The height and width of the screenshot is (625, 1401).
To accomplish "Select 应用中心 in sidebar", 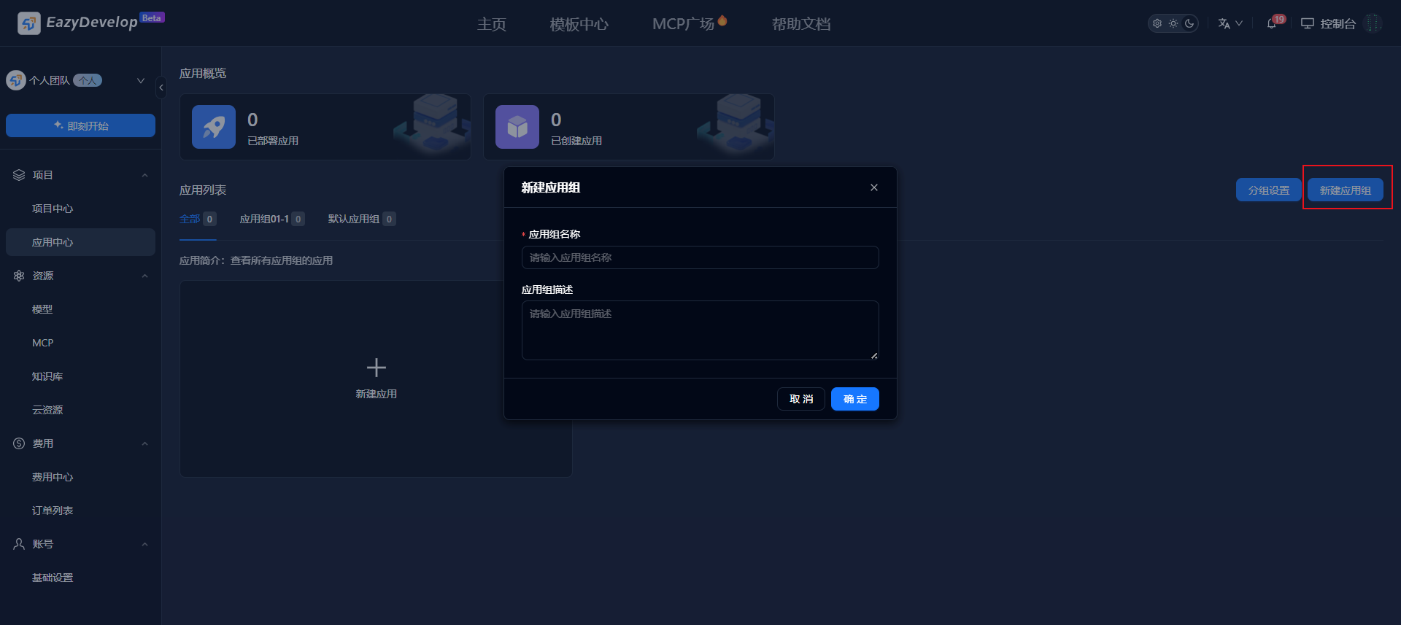I will tap(80, 242).
